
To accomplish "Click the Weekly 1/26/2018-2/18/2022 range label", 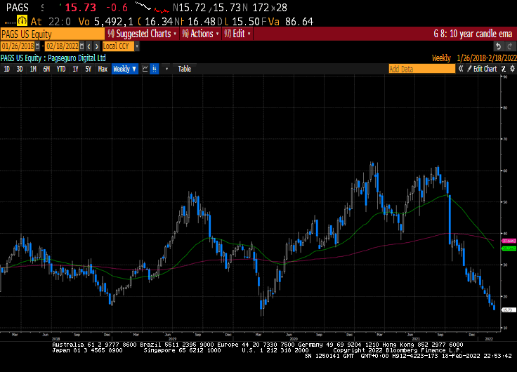I will tap(474, 58).
